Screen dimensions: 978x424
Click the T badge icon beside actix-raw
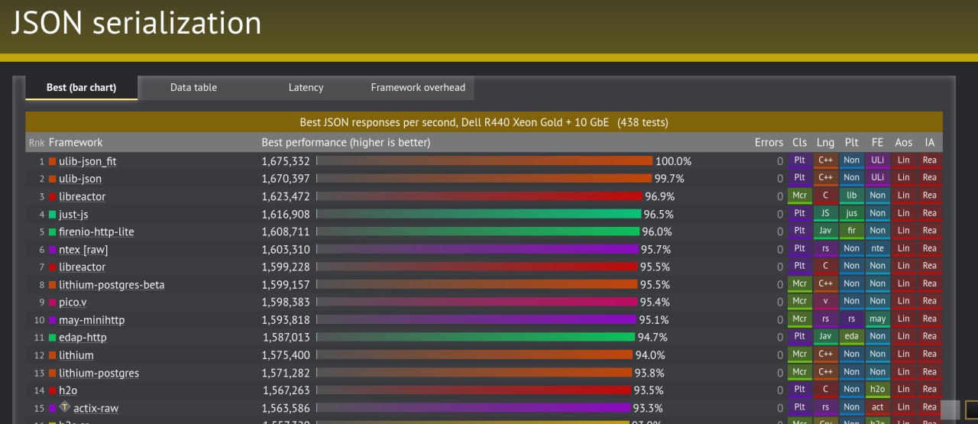64,407
